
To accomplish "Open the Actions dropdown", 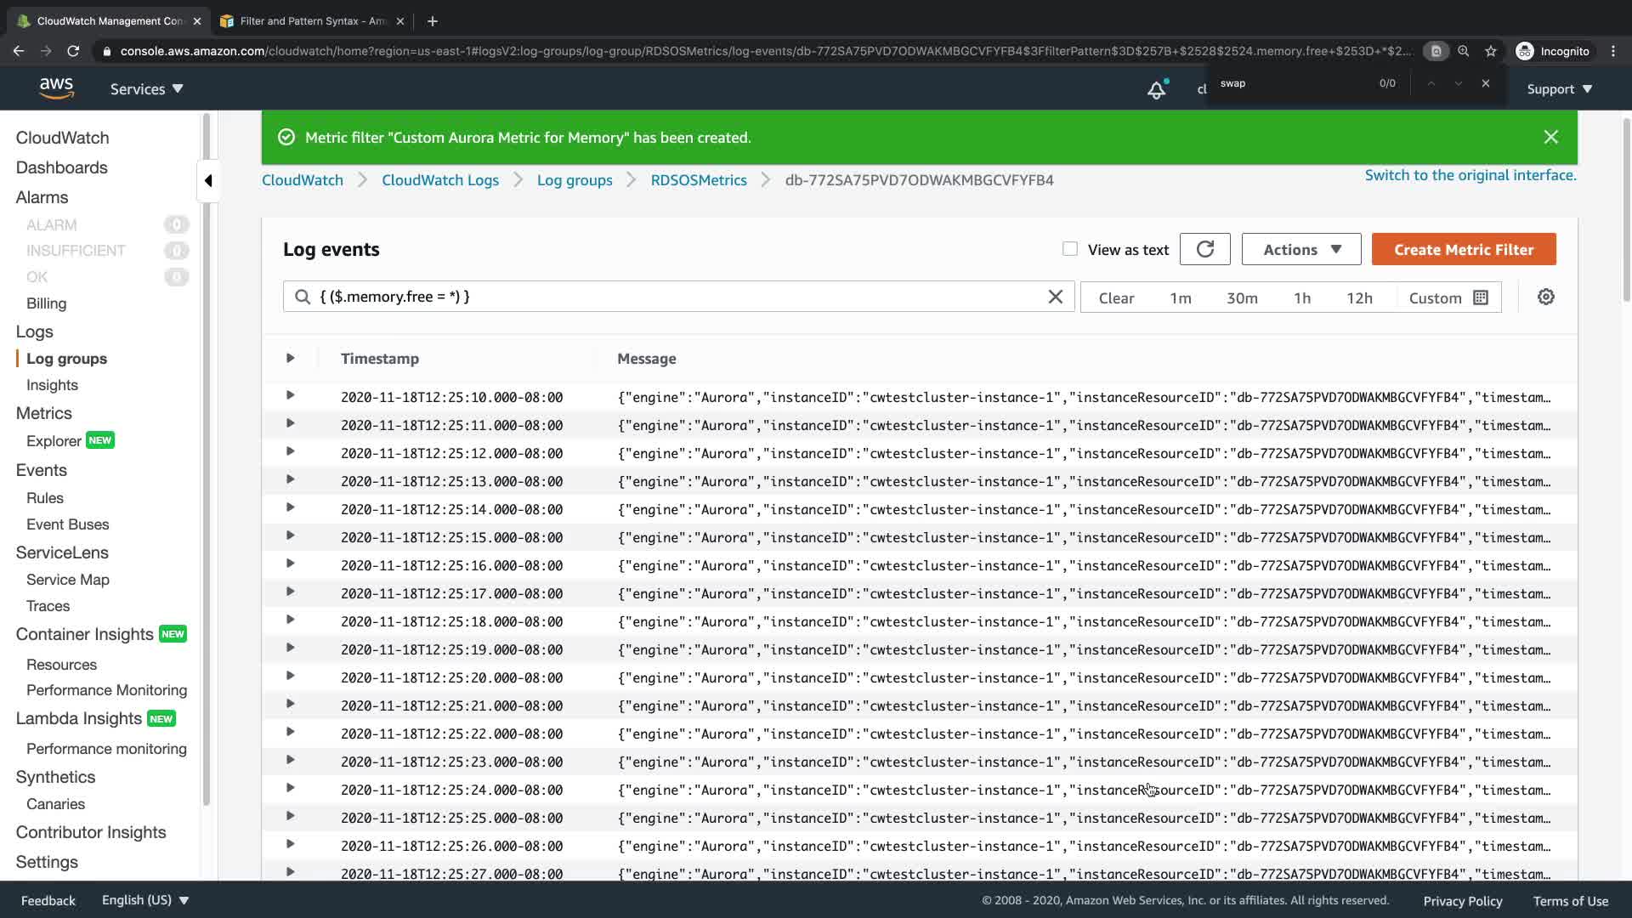I will [x=1300, y=249].
